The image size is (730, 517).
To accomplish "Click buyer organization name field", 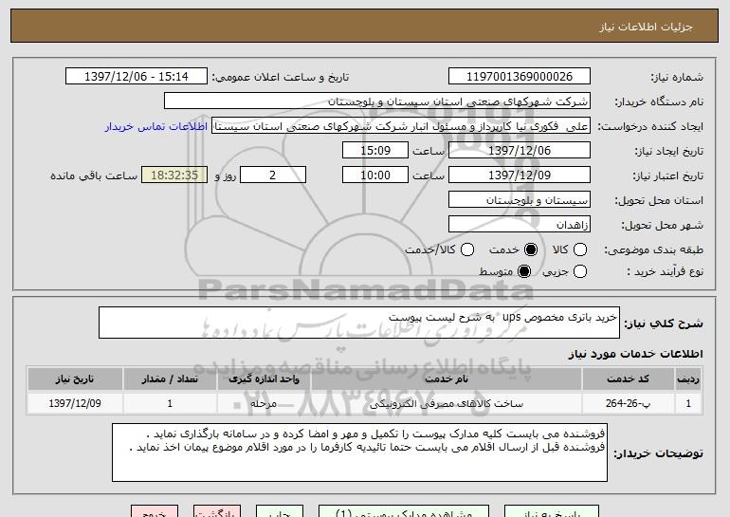I will point(377,102).
